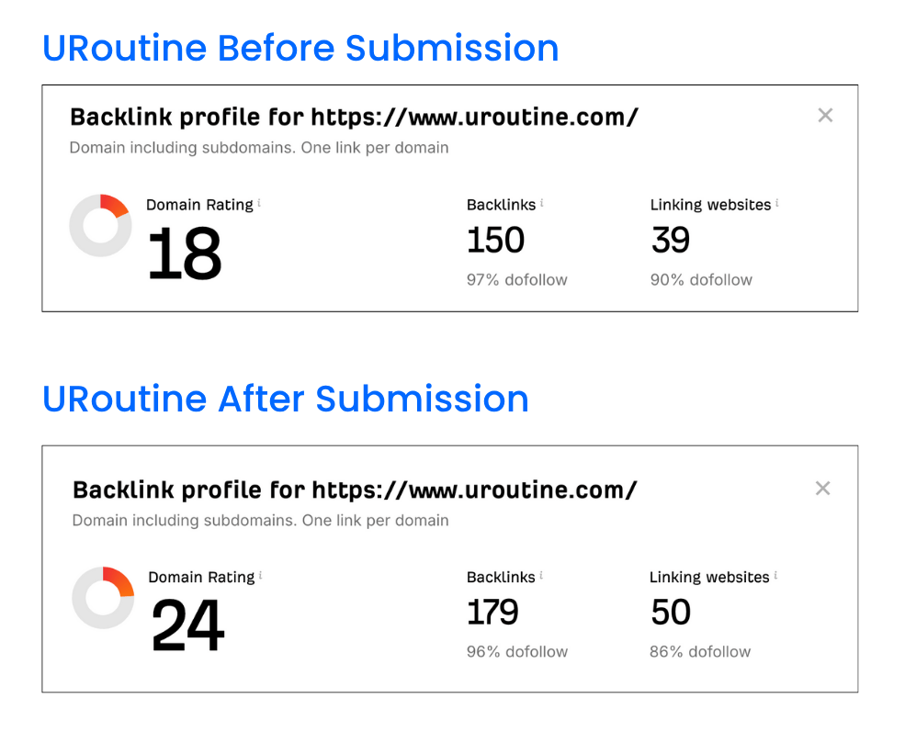The height and width of the screenshot is (732, 905).
Task: Click the Domain Rating 24 donut chart
Action: click(x=103, y=598)
